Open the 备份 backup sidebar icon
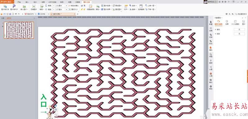Viewport: 248px width, 119px height. point(211,81)
